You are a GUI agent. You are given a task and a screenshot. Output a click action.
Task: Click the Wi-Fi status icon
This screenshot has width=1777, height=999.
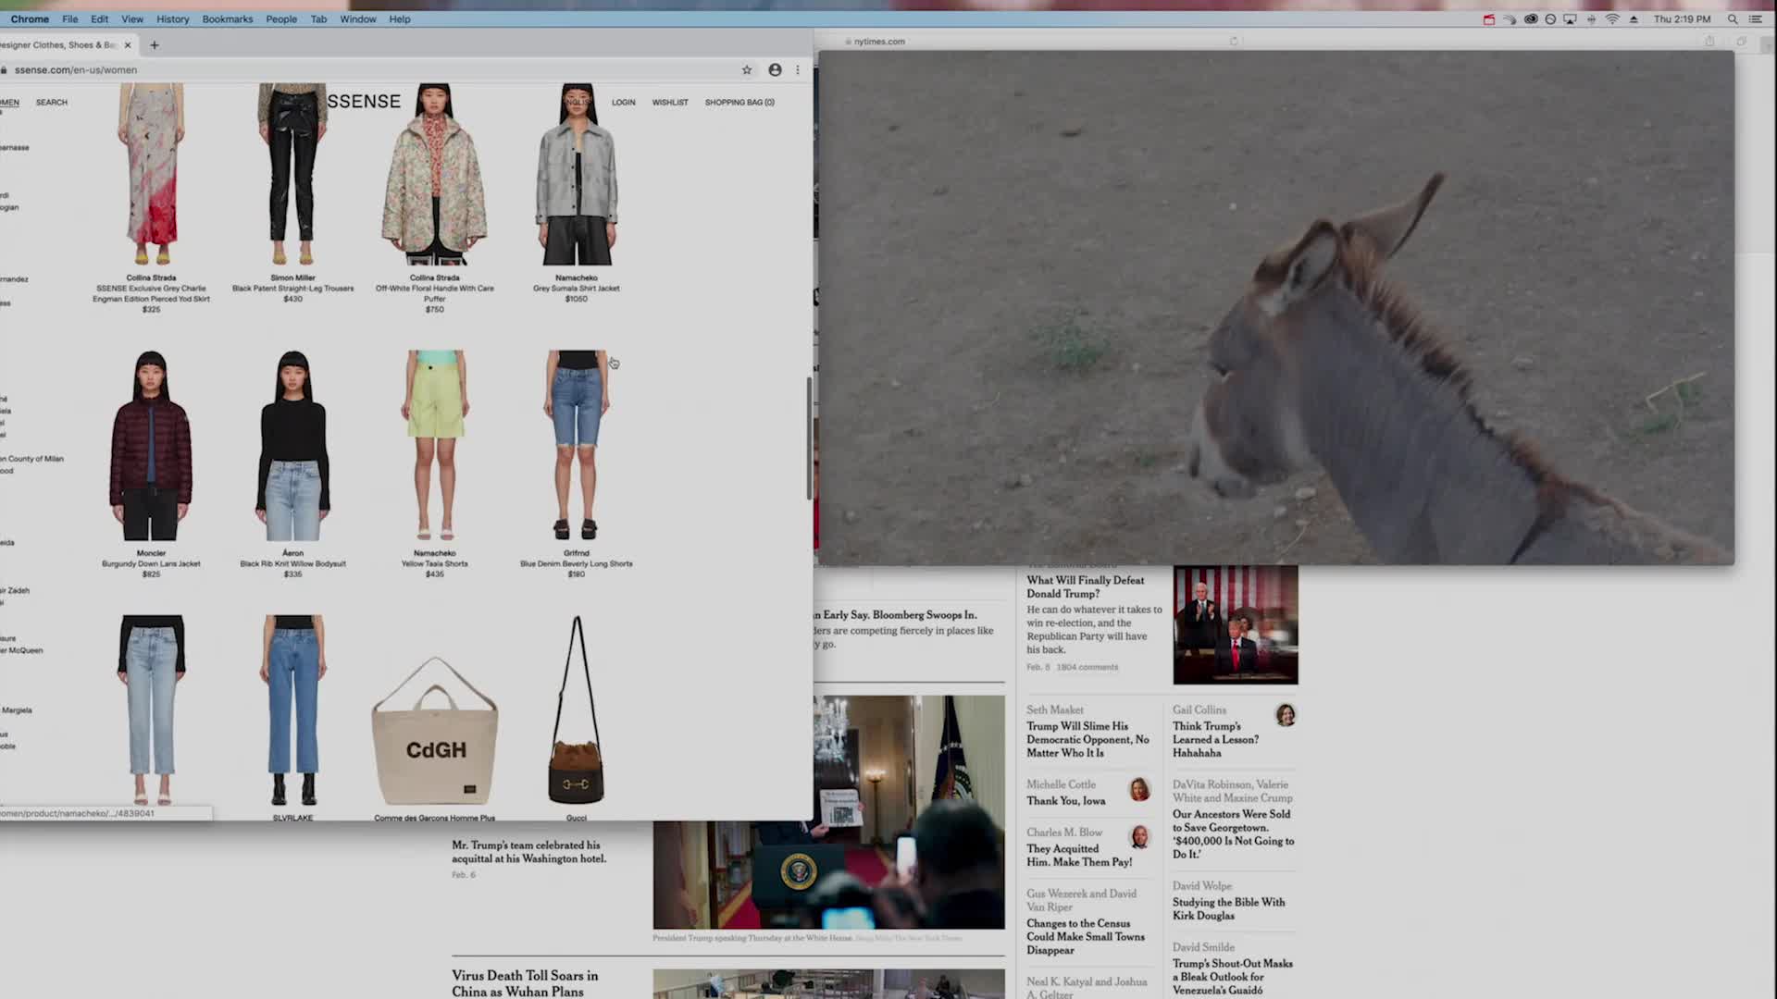pyautogui.click(x=1611, y=19)
